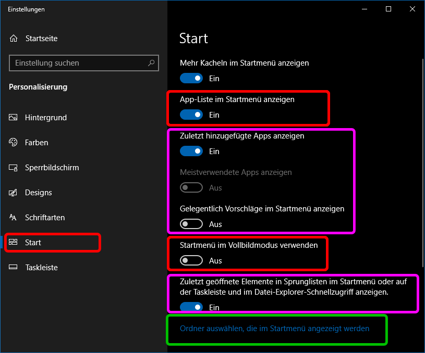The height and width of the screenshot is (353, 425).
Task: Open 'Ordner auswählen' link for Startmenü
Action: [274, 329]
